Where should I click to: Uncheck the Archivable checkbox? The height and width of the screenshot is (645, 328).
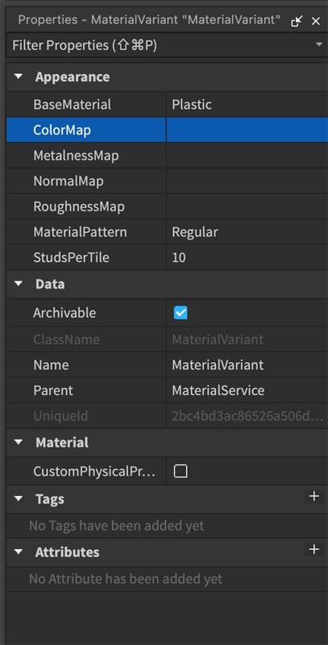[x=181, y=313]
